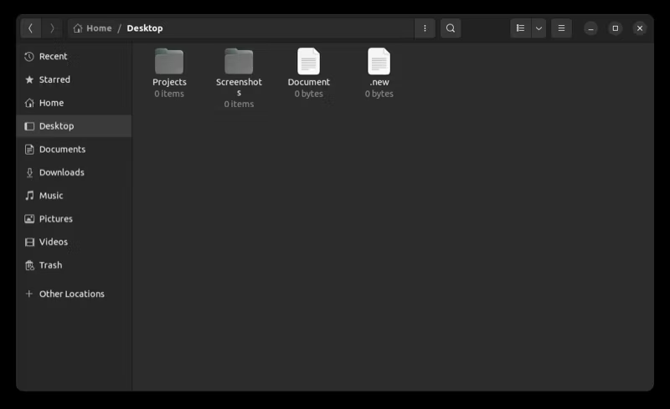Click the Document file name label

308,82
